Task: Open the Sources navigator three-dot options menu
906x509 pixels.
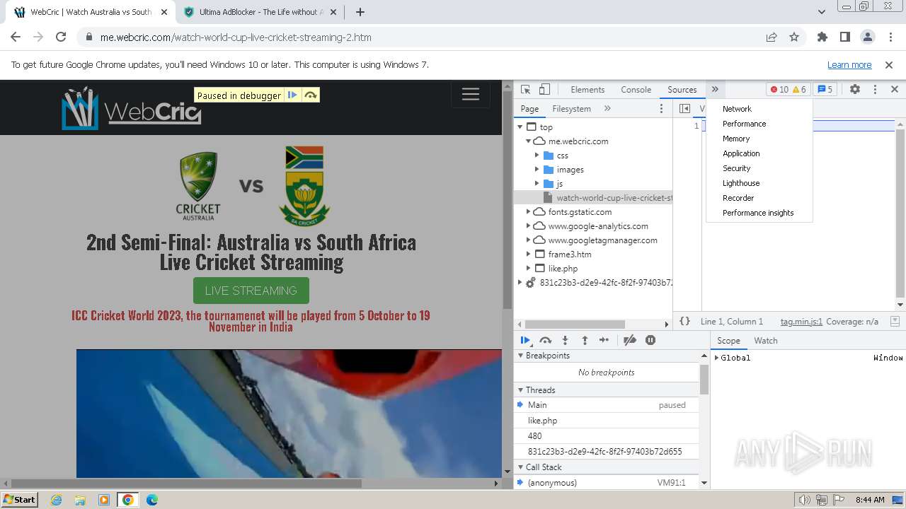Action: pyautogui.click(x=661, y=108)
